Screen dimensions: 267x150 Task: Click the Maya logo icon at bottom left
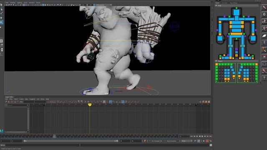point(2,131)
